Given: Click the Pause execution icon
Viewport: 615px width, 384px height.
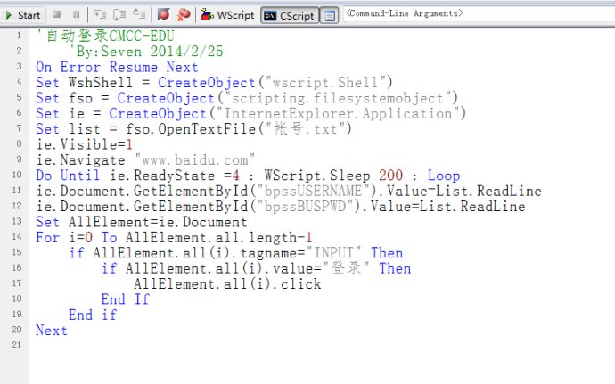Looking at the screenshot, I should (x=76, y=14).
